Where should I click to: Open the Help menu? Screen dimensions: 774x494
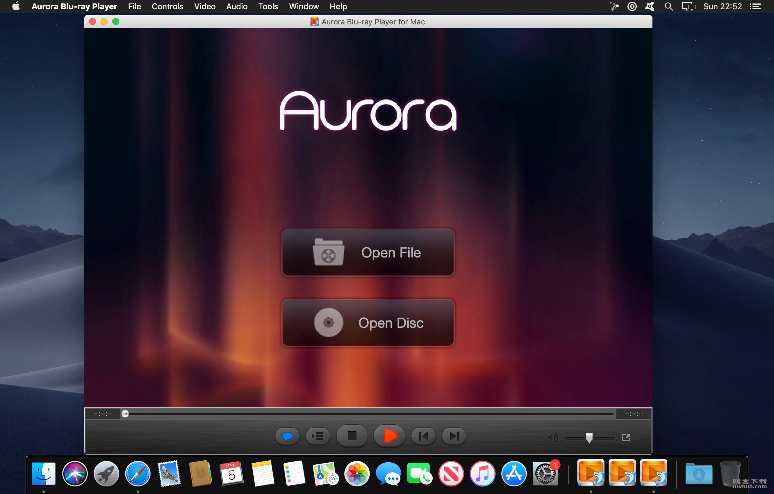coord(338,6)
